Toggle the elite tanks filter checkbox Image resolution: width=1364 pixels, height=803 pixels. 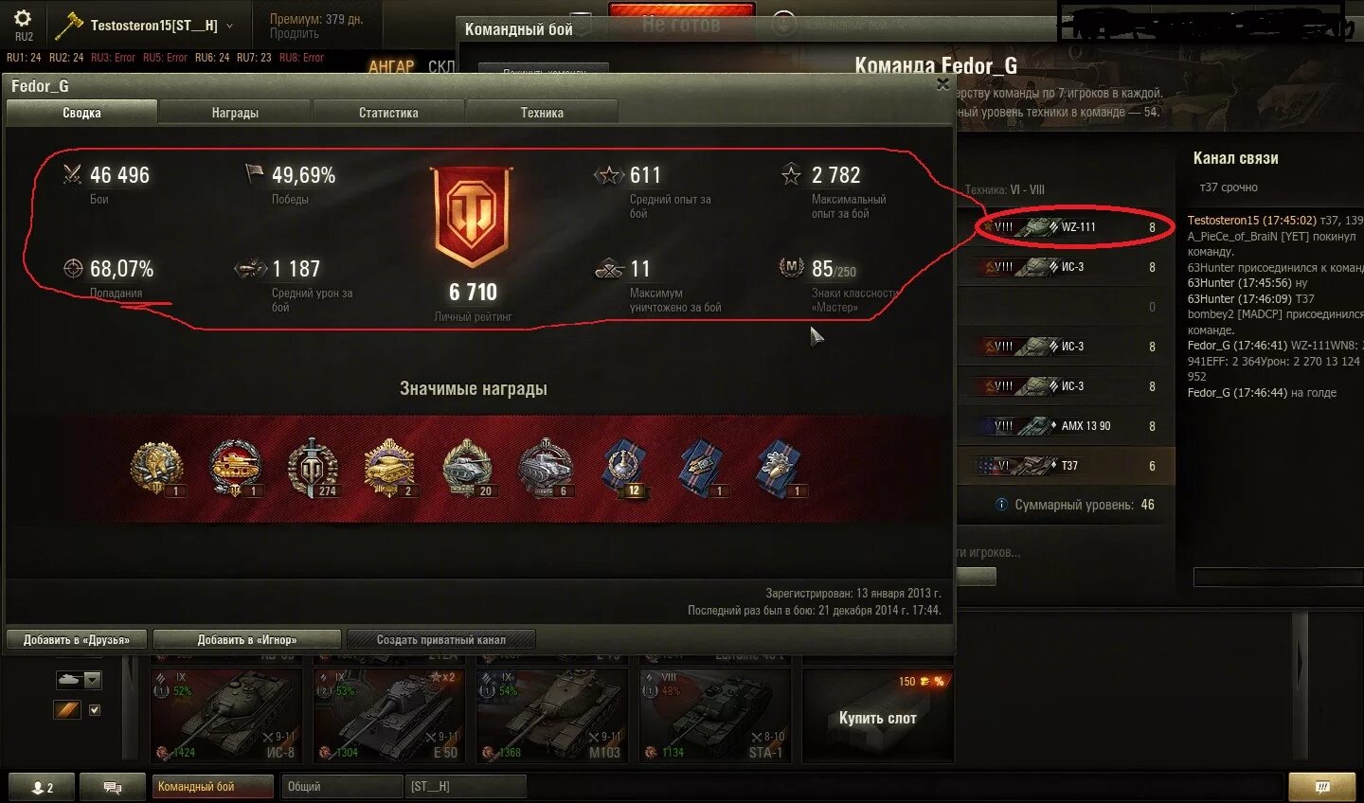tap(94, 709)
